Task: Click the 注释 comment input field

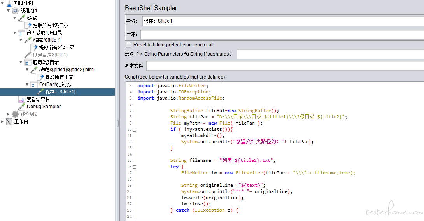Action: [282, 35]
